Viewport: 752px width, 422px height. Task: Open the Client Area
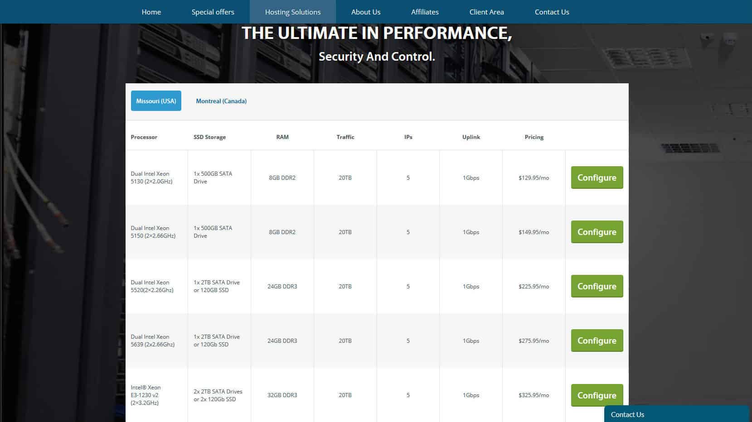click(x=486, y=12)
